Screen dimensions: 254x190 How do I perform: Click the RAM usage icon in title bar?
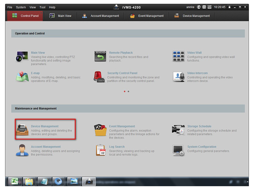(210, 7)
